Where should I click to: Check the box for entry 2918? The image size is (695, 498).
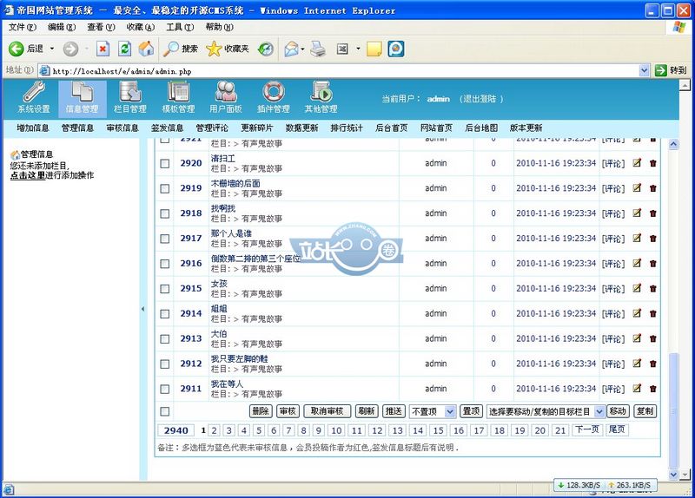pyautogui.click(x=165, y=213)
